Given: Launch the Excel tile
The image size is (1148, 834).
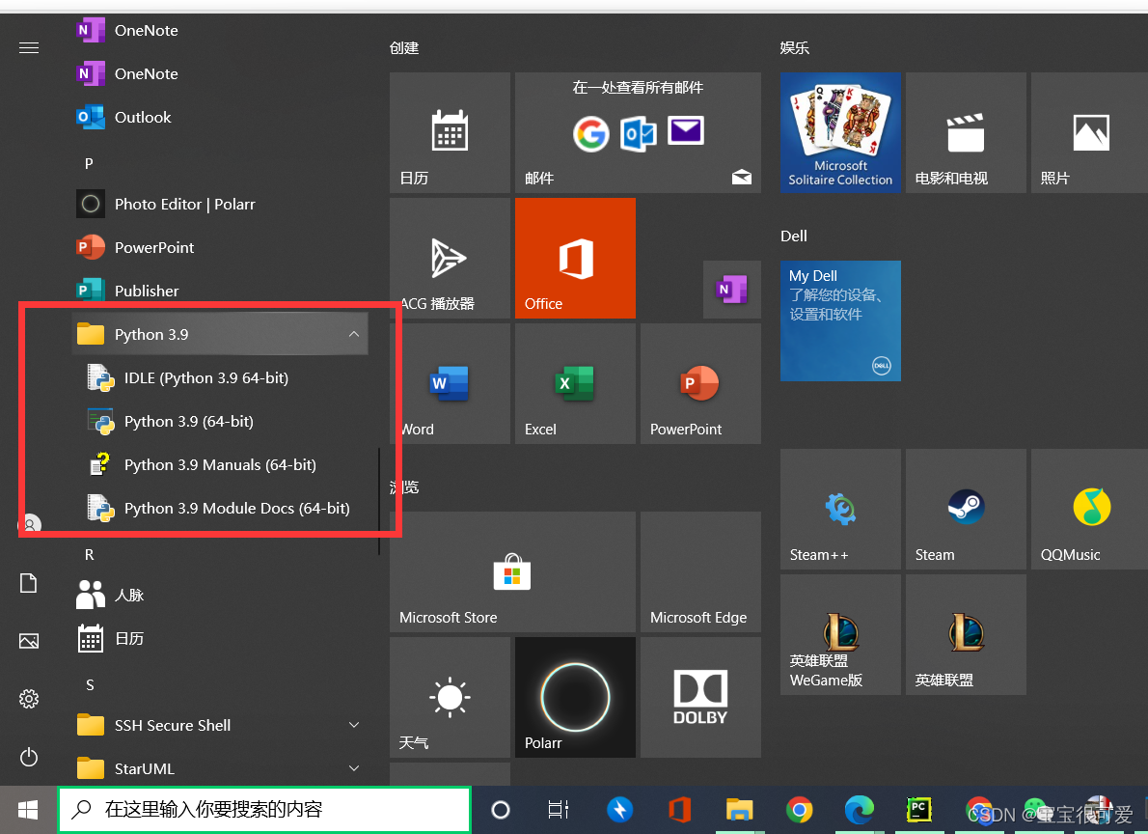Looking at the screenshot, I should point(576,383).
